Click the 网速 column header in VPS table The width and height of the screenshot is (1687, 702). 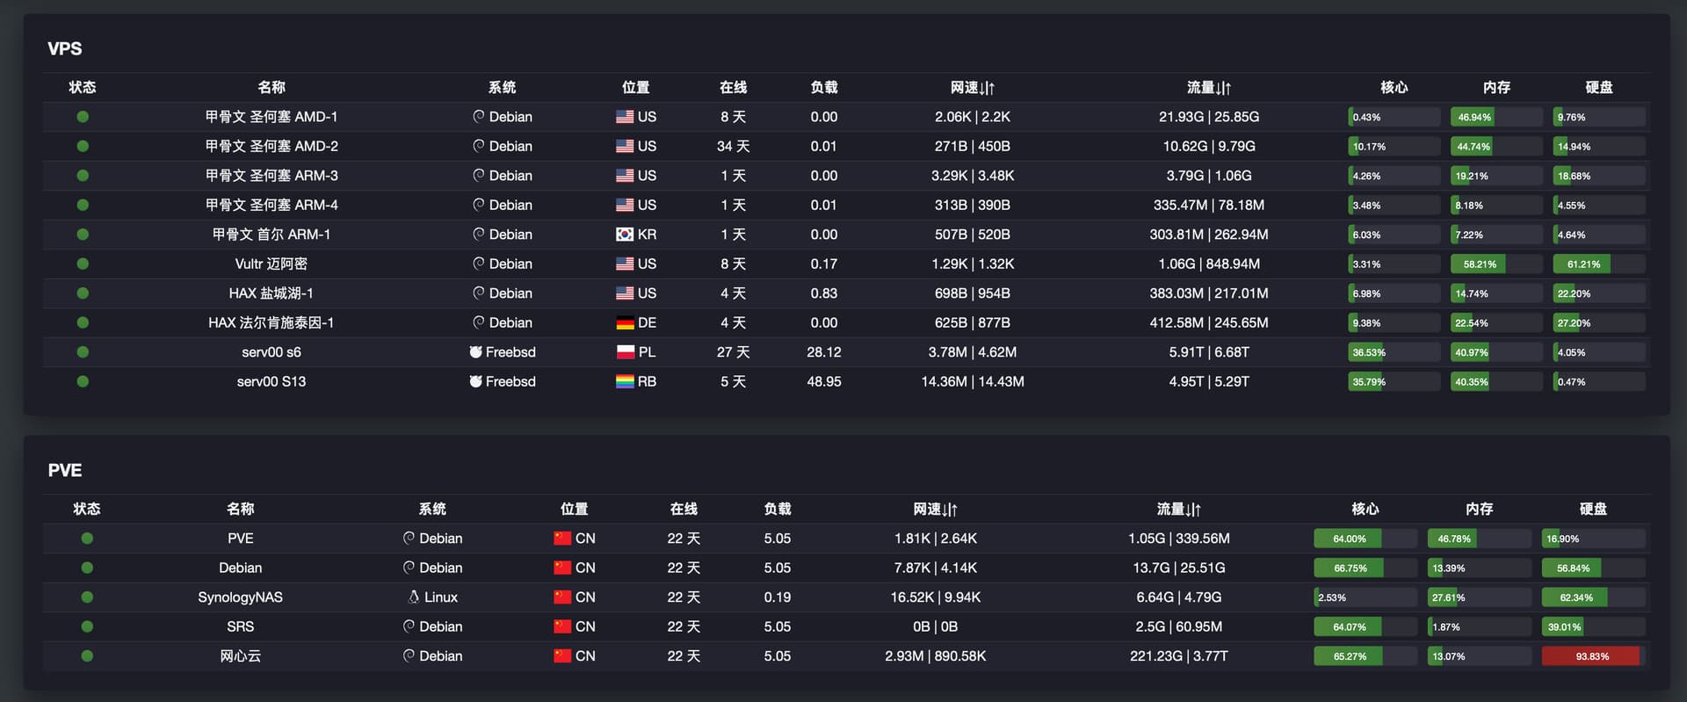[973, 88]
